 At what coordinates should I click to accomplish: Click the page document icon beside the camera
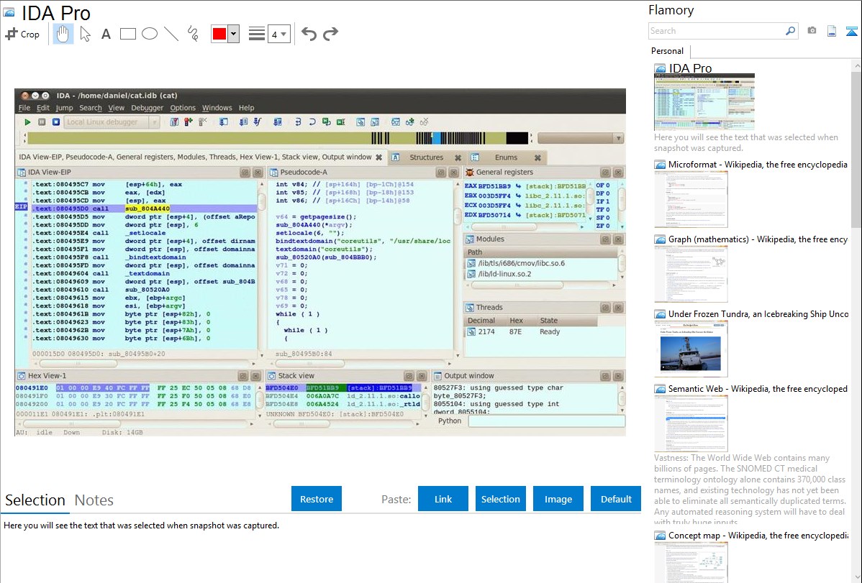tap(832, 31)
